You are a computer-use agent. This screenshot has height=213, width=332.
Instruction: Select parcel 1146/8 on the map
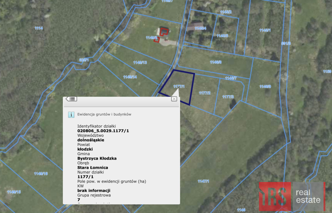click(216, 62)
